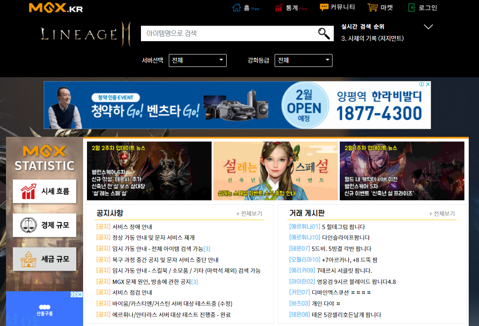
Task: Open the 시세 흐름 button
Action: click(45, 191)
